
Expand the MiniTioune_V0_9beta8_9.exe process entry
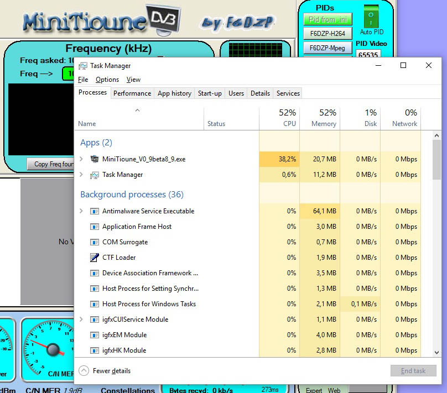click(81, 160)
